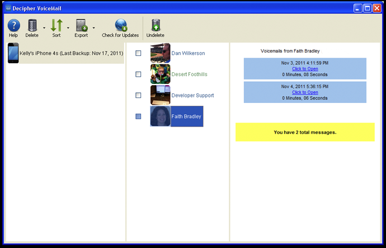Tick the Desert Foothills checkbox
386x248 pixels.
138,74
